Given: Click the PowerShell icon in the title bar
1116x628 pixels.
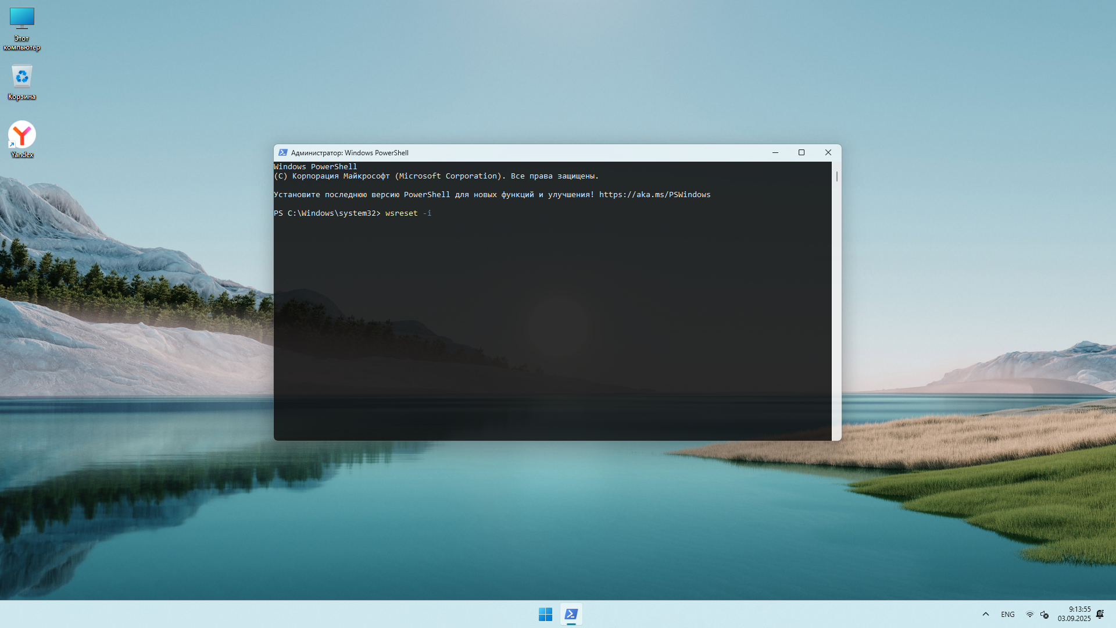Looking at the screenshot, I should tap(283, 153).
